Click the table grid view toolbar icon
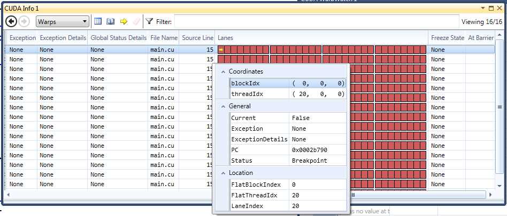The width and height of the screenshot is (507, 216). [x=98, y=21]
